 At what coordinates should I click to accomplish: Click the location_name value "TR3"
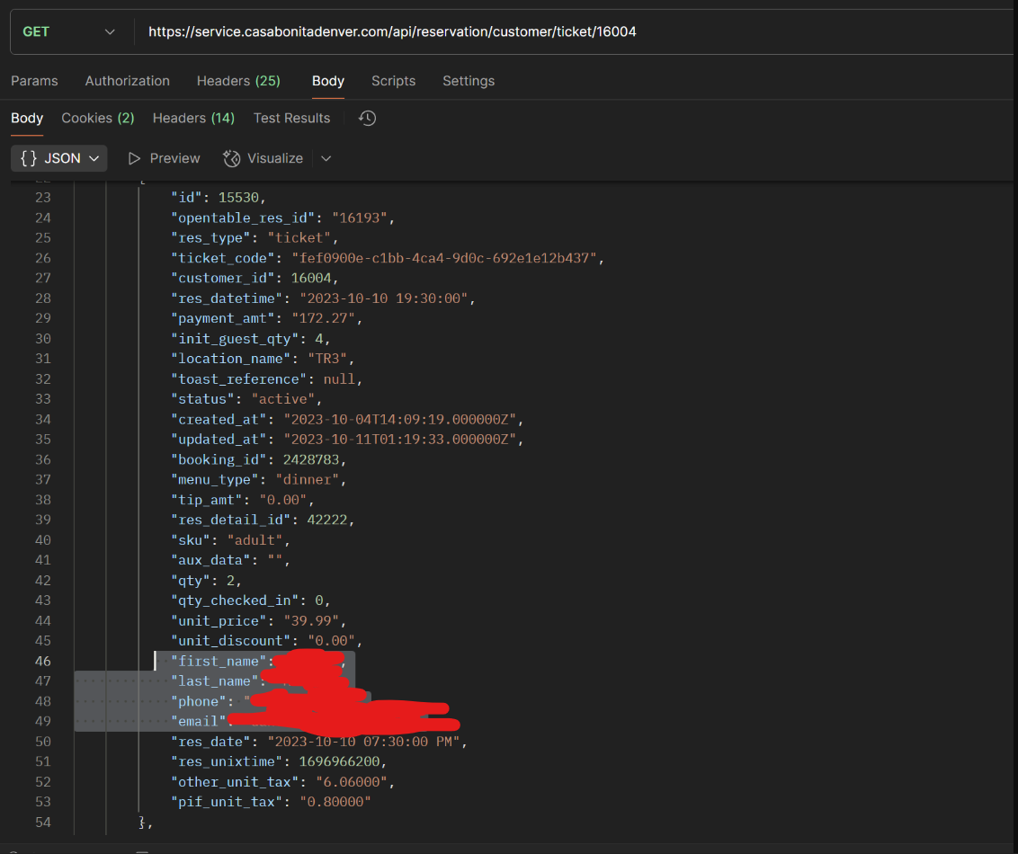tap(327, 358)
